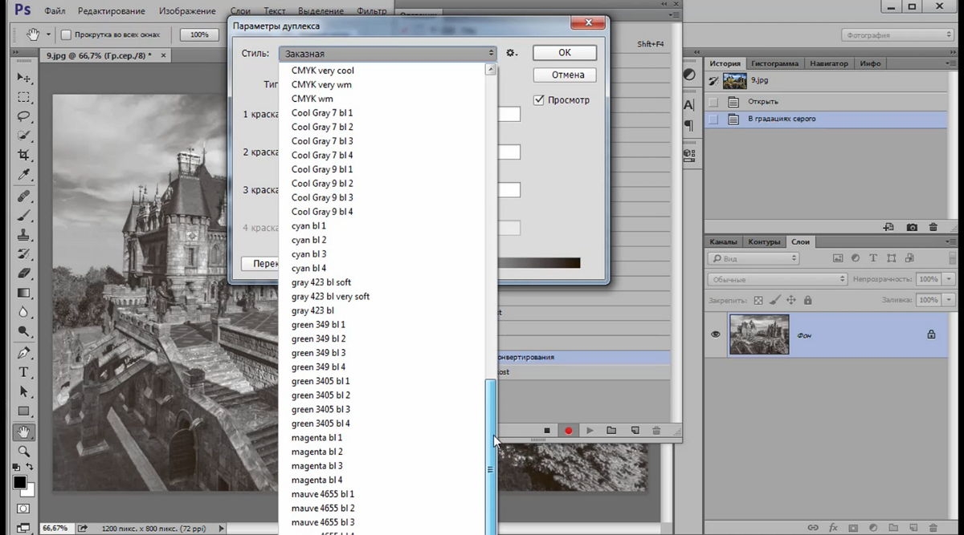Switch to the Гистограмма tab
Image resolution: width=964 pixels, height=535 pixels.
775,63
